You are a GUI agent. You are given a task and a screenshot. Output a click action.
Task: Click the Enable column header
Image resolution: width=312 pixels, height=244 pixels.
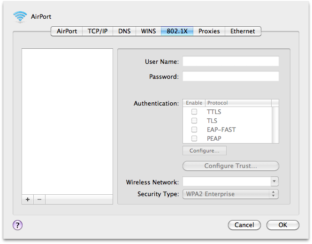[194, 103]
